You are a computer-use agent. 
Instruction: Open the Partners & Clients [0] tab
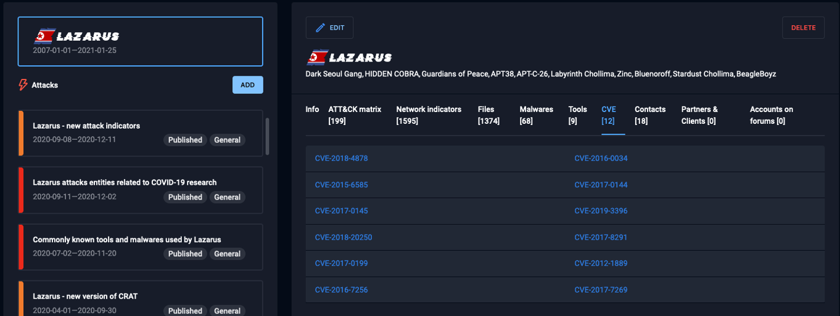(699, 115)
